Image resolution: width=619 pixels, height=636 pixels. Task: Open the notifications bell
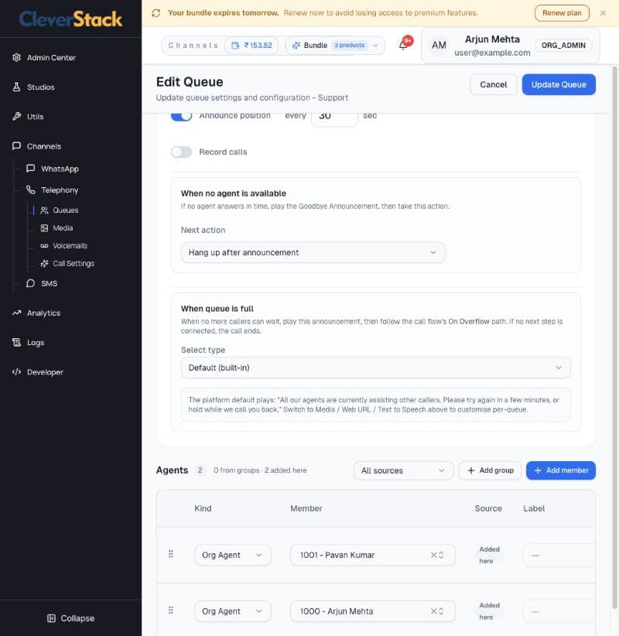[x=403, y=45]
